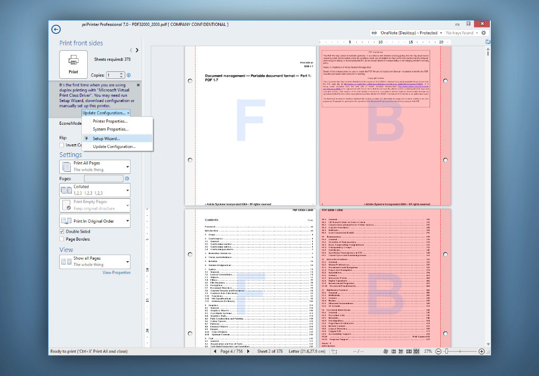Click the zoom slider handle in status bar
Viewport: 539px width, 376px height.
click(x=447, y=351)
